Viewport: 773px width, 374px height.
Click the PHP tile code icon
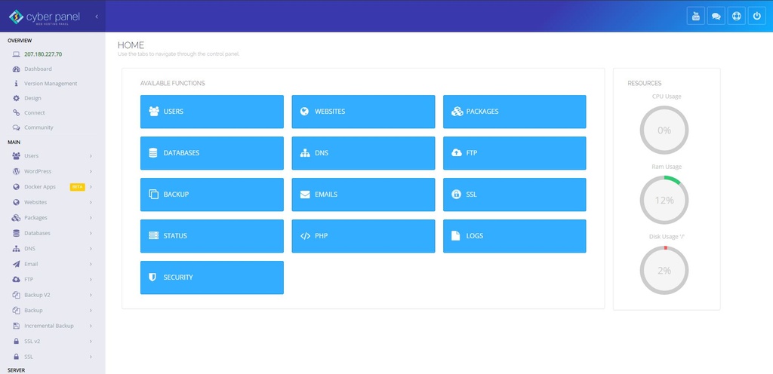pyautogui.click(x=305, y=236)
